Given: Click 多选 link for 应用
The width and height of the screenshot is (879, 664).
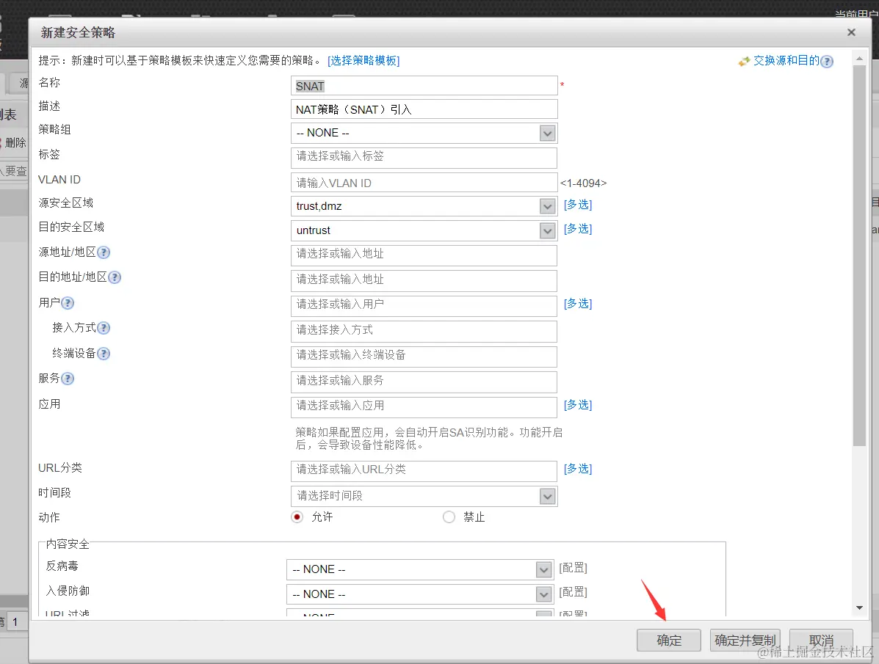Looking at the screenshot, I should [x=578, y=404].
